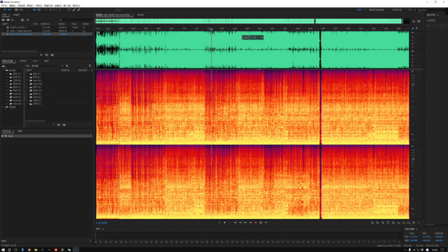
Task: Select the Spot Healing Brush tool
Action: point(79,10)
